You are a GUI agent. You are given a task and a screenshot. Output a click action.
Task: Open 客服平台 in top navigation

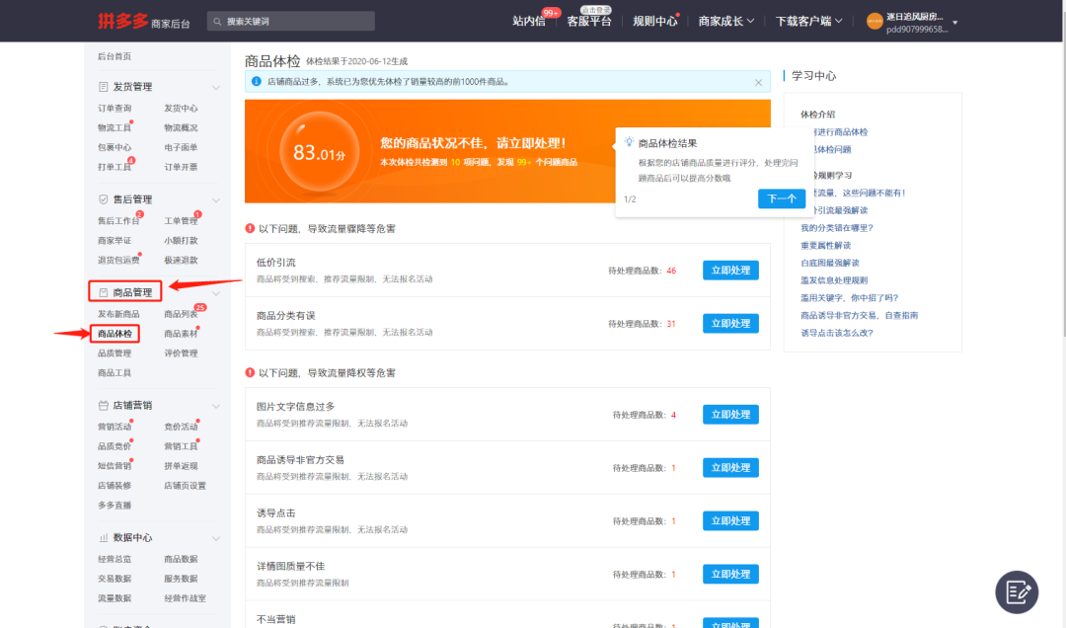coord(588,21)
